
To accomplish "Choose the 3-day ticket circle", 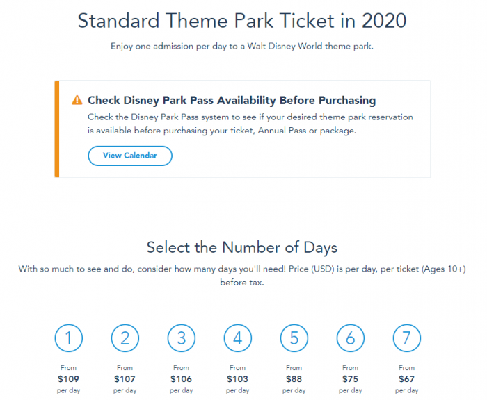I will (182, 338).
